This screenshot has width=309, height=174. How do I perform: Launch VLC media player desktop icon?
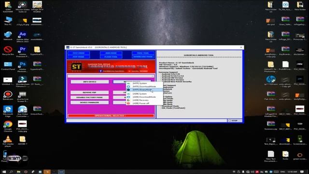click(x=8, y=141)
